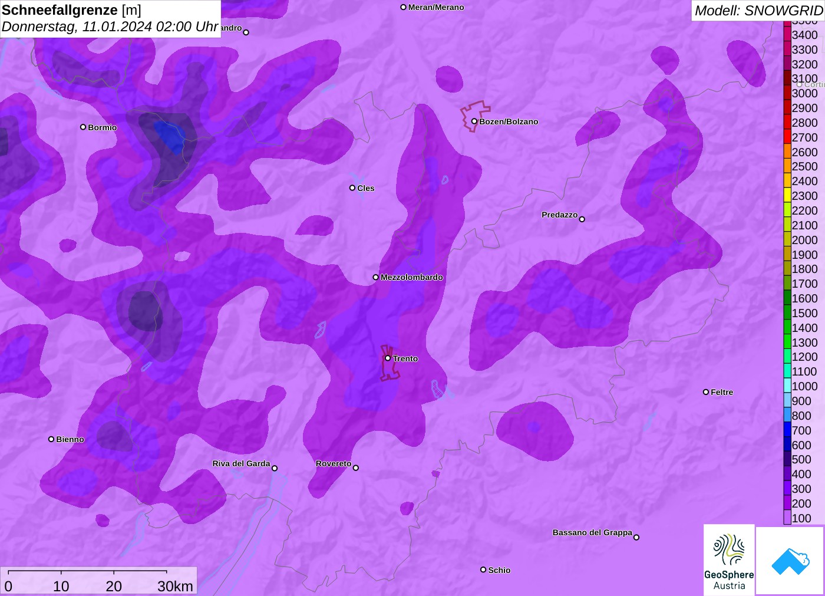
Task: Click the 2000 legend value
Action: [x=804, y=239]
